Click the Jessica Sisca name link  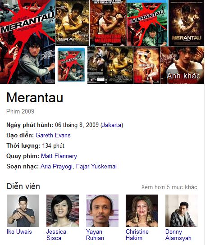click(56, 235)
